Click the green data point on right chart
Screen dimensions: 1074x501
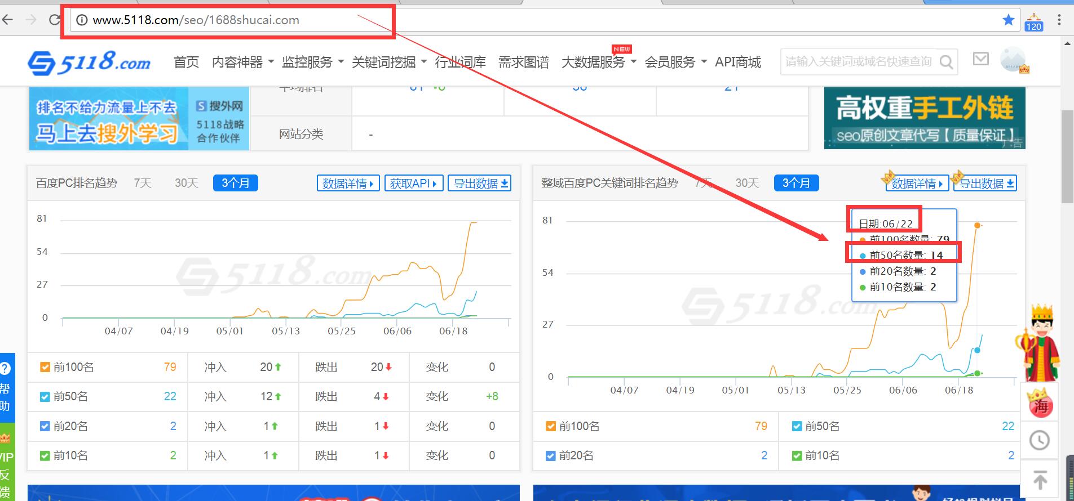(978, 373)
